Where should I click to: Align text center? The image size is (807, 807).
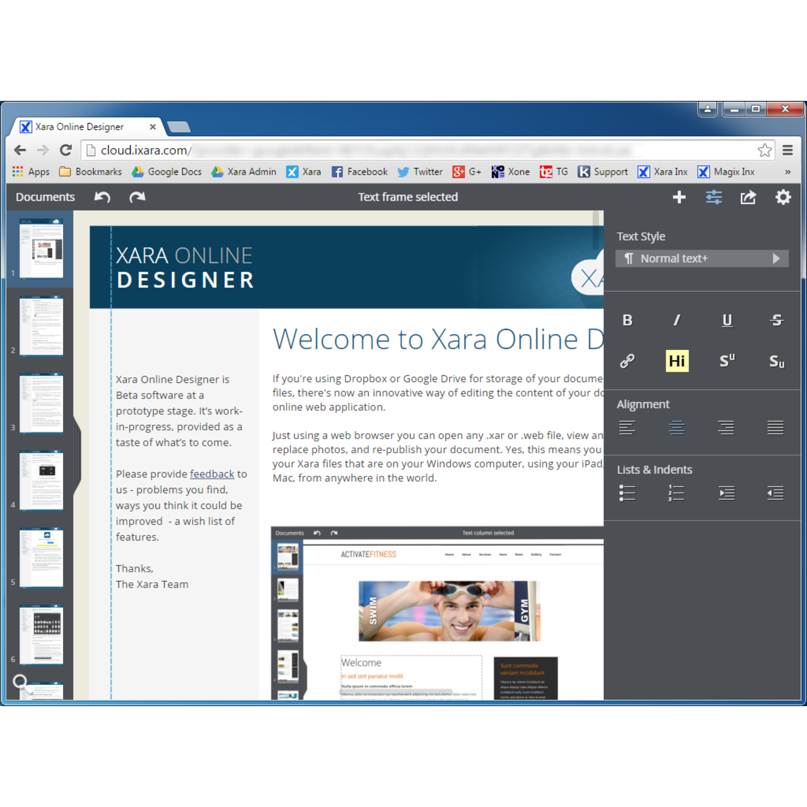[x=677, y=427]
